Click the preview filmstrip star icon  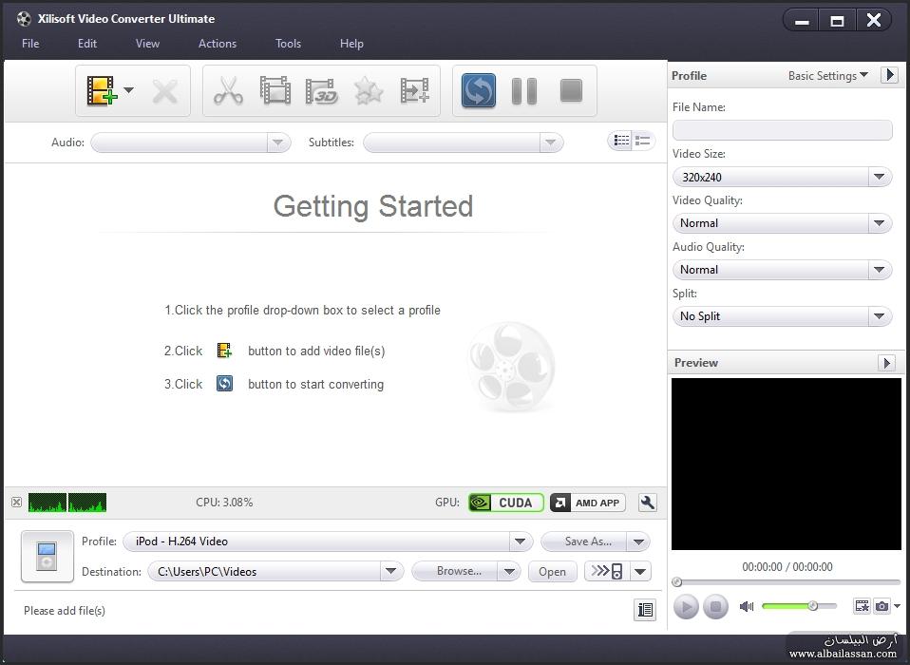862,606
